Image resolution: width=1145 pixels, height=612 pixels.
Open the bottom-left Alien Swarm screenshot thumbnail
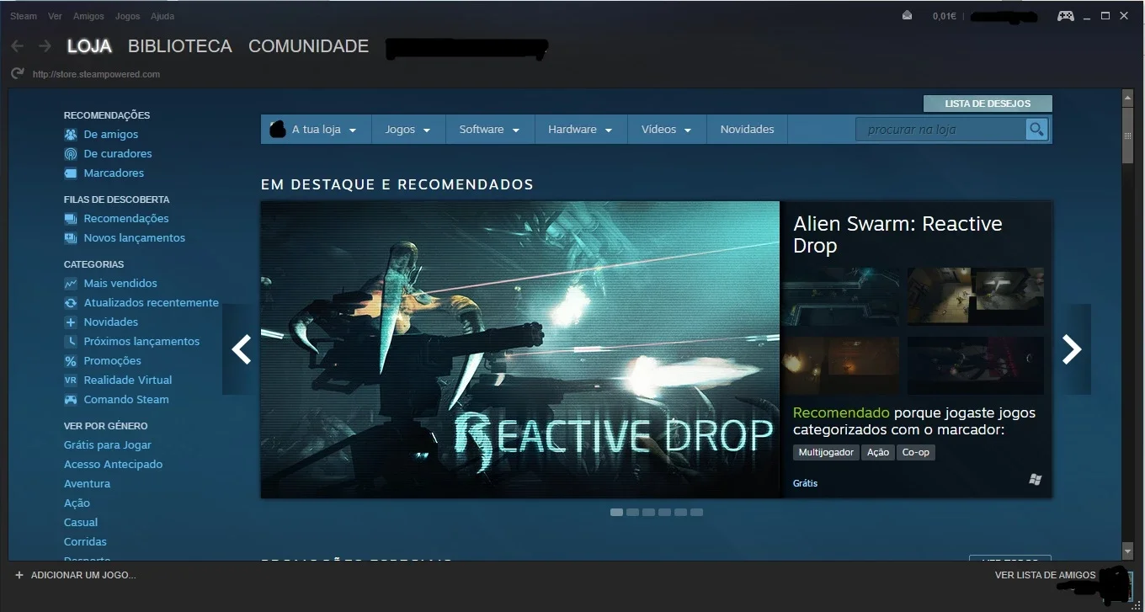pyautogui.click(x=841, y=365)
